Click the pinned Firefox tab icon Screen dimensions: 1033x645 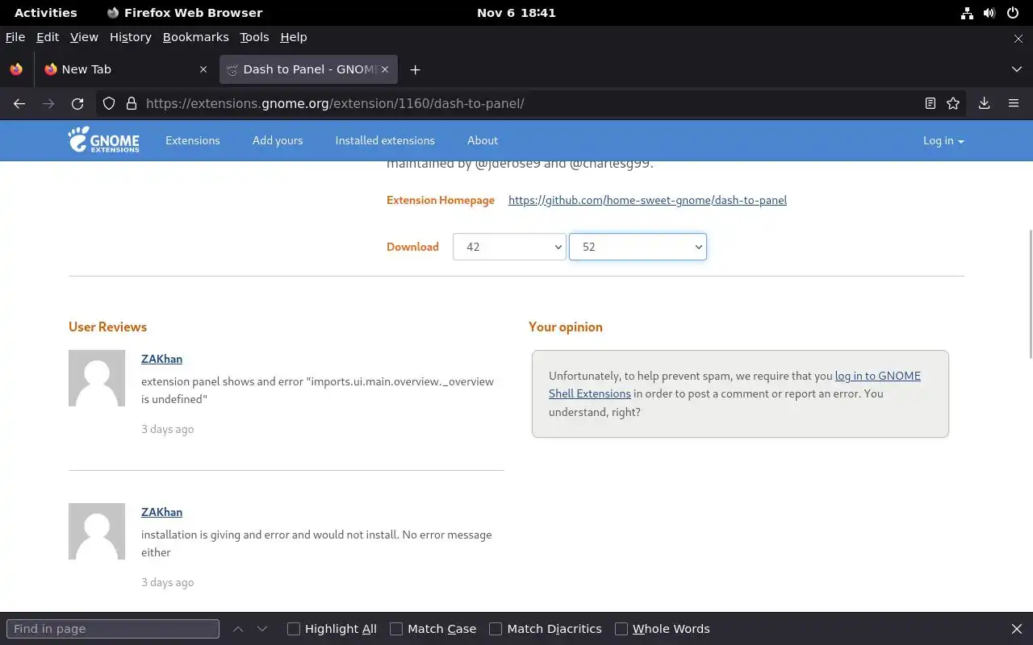tap(16, 69)
